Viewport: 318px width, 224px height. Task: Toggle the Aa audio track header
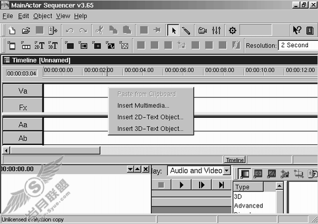tap(23, 124)
